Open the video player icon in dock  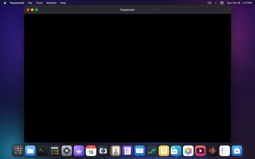click(x=200, y=151)
